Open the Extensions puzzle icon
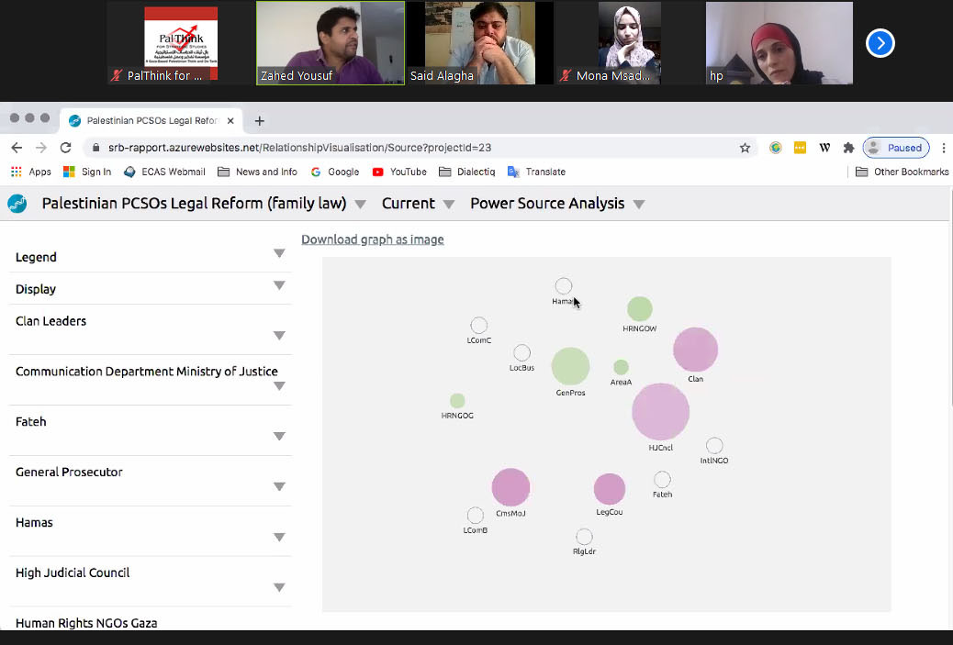Image resolution: width=953 pixels, height=645 pixels. tap(848, 148)
